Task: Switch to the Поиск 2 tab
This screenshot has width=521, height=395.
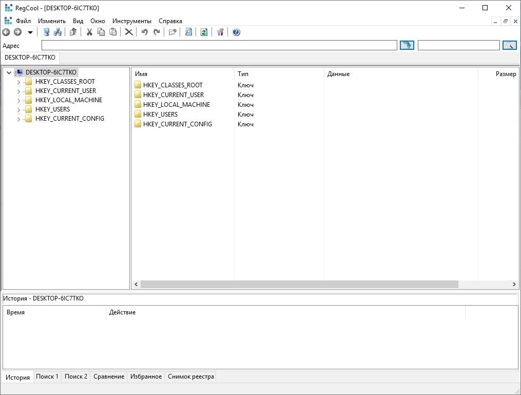Action: pyautogui.click(x=76, y=377)
